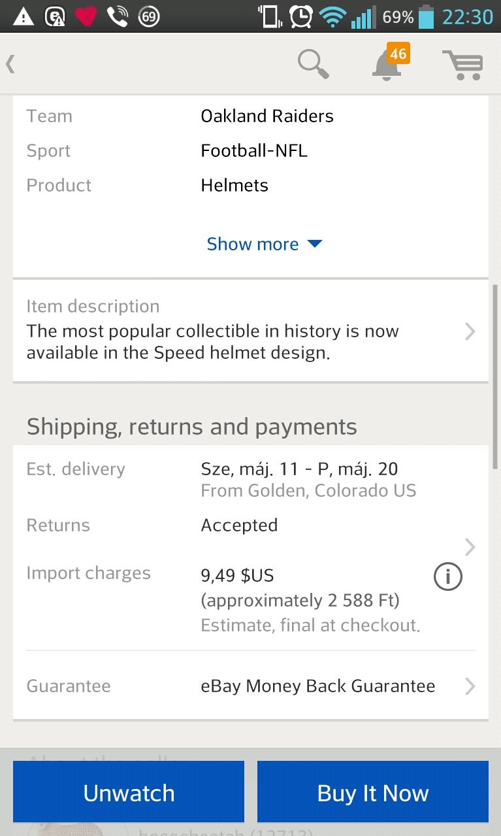Open the search magnifier icon
The width and height of the screenshot is (501, 836).
pyautogui.click(x=313, y=64)
